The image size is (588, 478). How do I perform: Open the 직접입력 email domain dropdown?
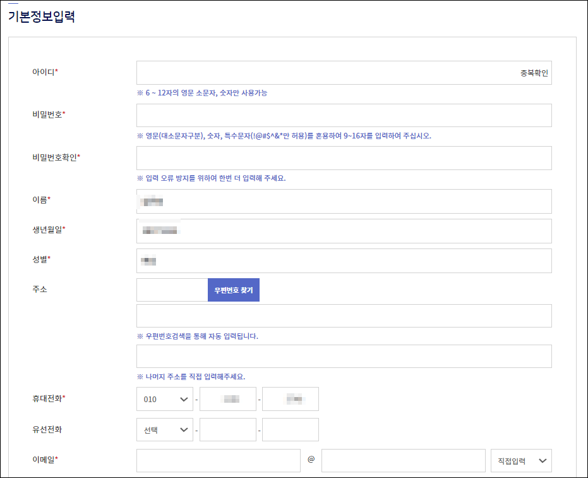pyautogui.click(x=520, y=460)
